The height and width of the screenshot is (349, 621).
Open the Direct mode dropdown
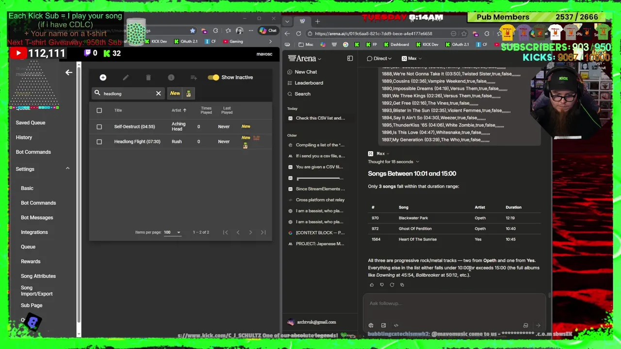[379, 58]
